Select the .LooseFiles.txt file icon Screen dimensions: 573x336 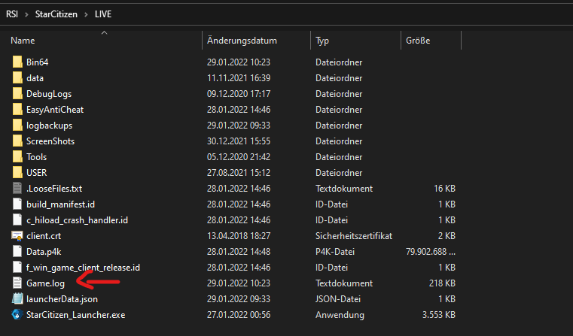tap(17, 188)
